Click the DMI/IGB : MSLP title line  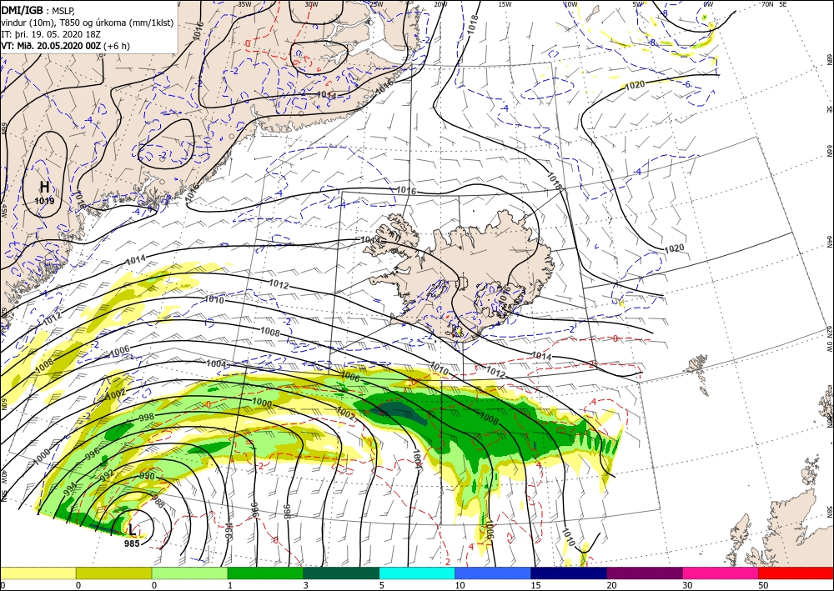pyautogui.click(x=38, y=9)
